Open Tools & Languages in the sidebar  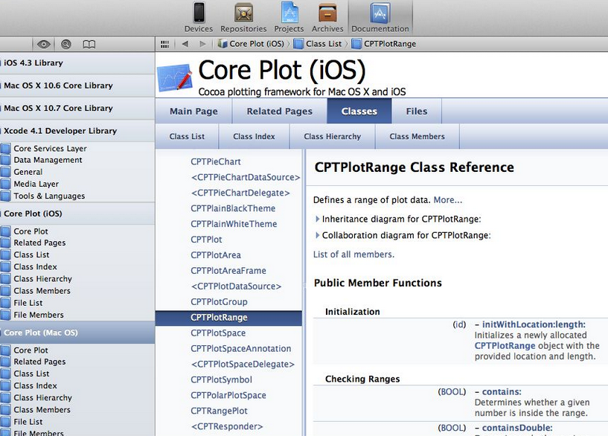pos(49,196)
